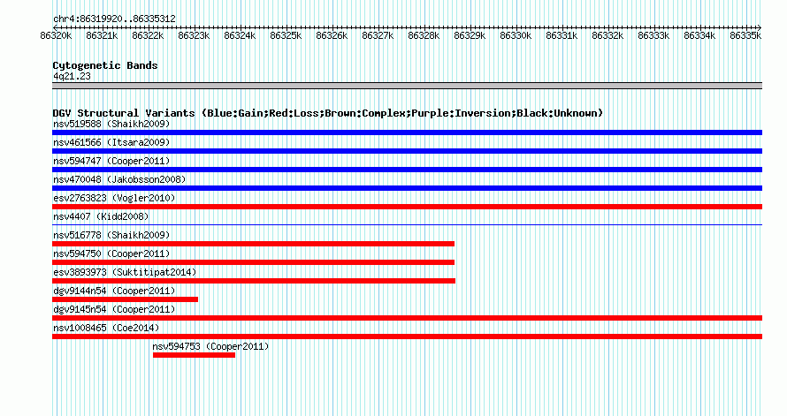
Task: Click the DGV Structural Variants track title
Action: [x=328, y=113]
